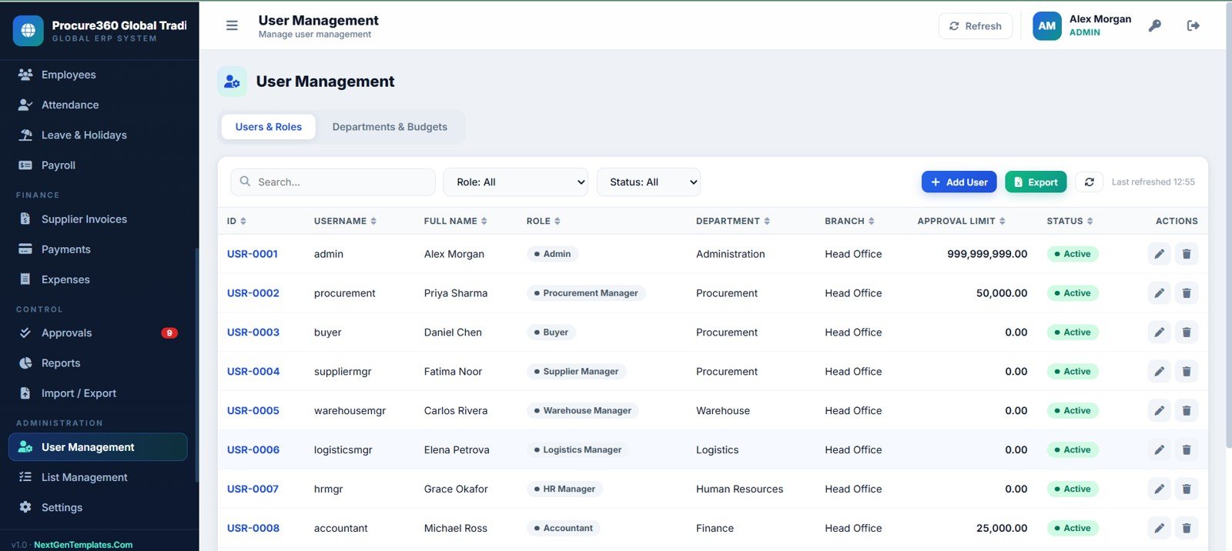Edit Carlos Rivera's user entry
The width and height of the screenshot is (1232, 551).
(1159, 411)
